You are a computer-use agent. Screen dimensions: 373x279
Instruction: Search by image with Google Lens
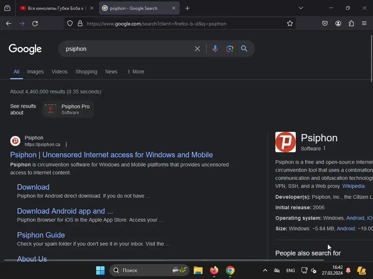pos(229,49)
